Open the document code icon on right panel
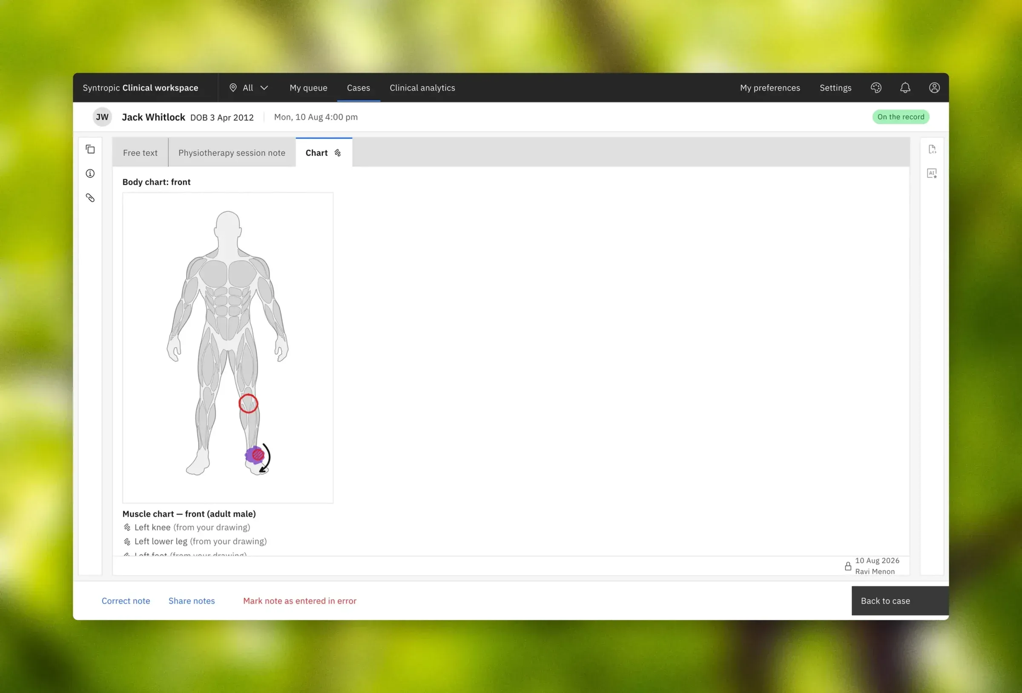 [932, 149]
